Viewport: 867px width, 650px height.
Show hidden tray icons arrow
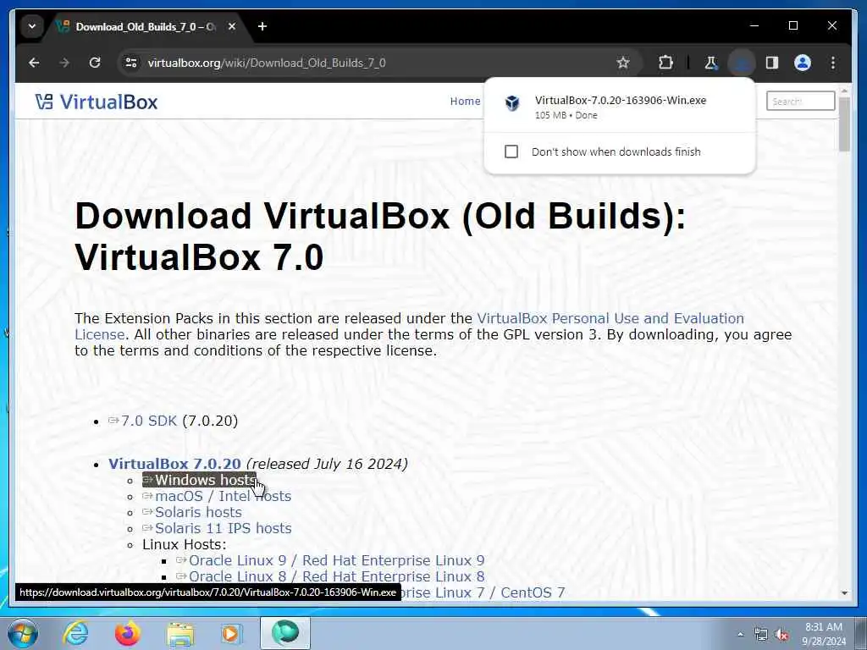point(740,635)
